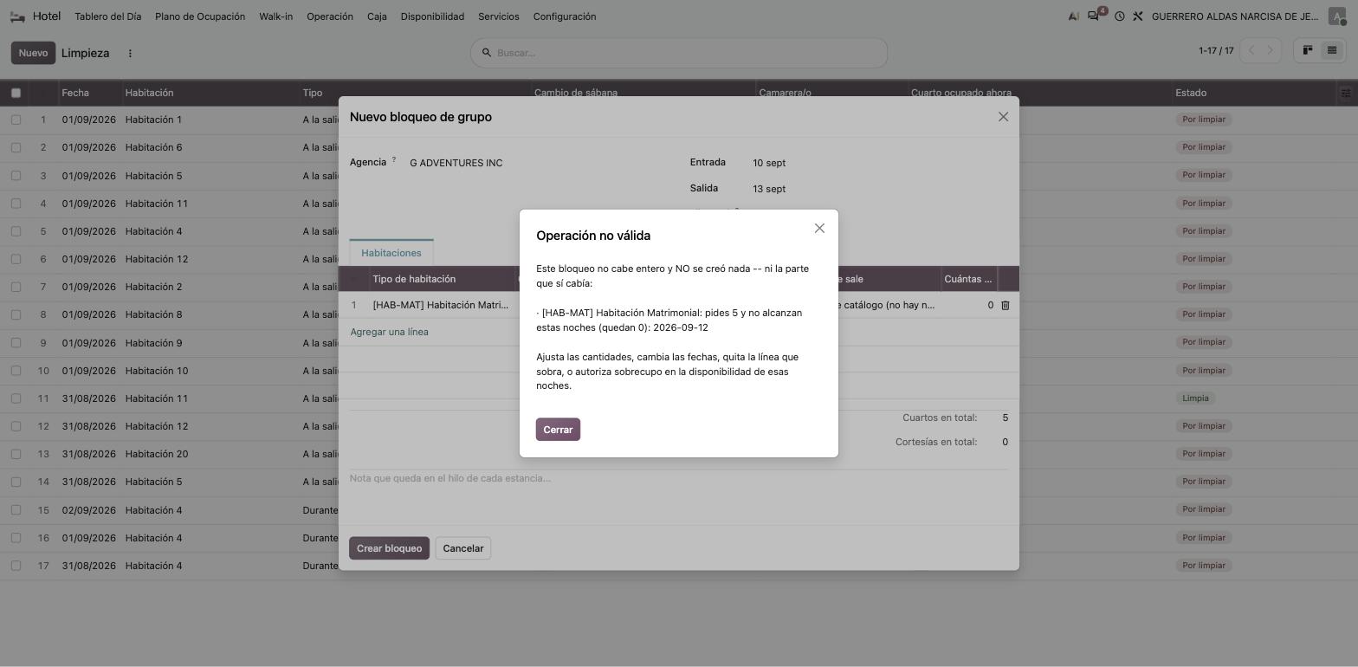Sort by the Estado column header
Screen dimensions: 1358x667
coord(1191,93)
